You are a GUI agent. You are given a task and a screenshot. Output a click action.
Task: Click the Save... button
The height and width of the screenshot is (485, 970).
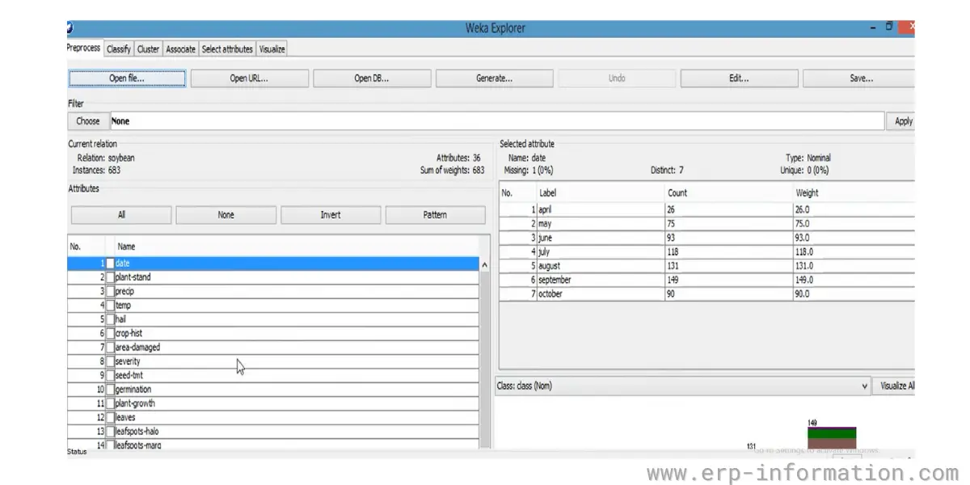point(859,78)
